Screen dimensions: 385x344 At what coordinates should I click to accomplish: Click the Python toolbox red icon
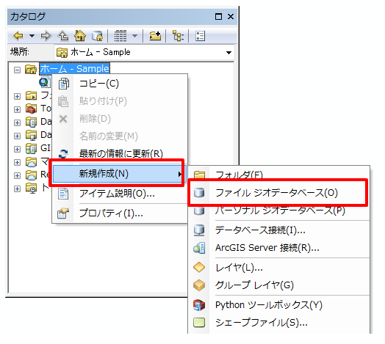199,305
